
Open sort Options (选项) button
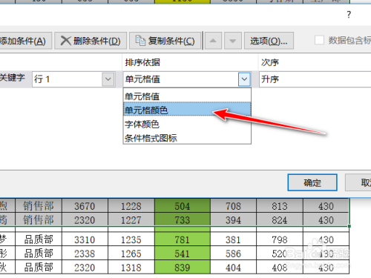(x=269, y=41)
